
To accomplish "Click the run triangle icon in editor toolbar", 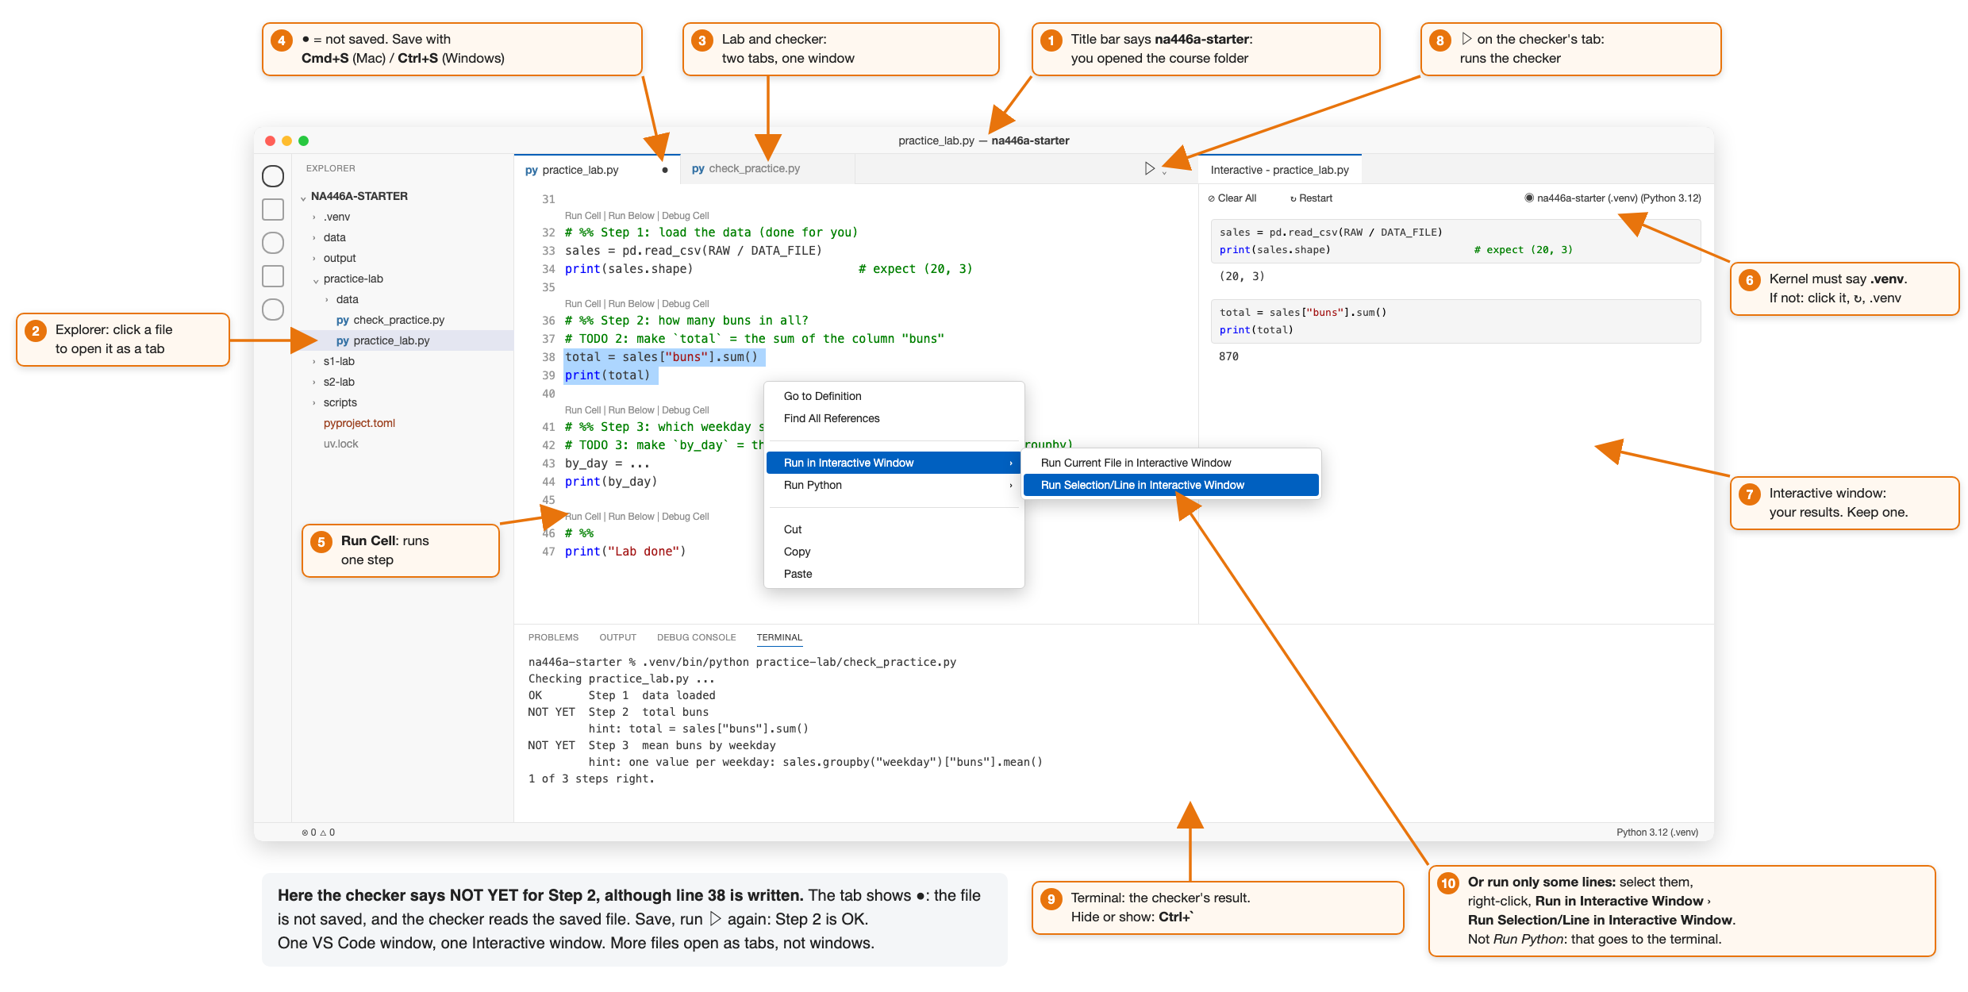I will click(x=1149, y=168).
